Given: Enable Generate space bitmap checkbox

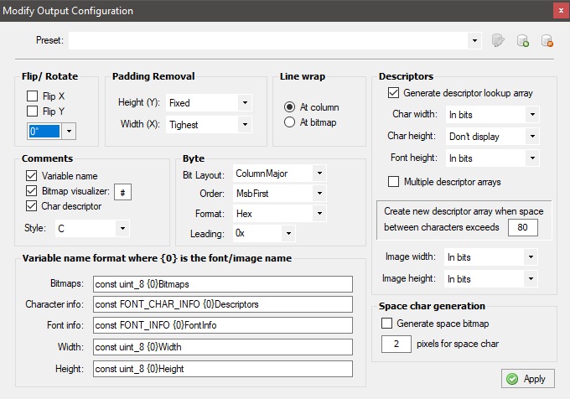Looking at the screenshot, I should coord(386,323).
